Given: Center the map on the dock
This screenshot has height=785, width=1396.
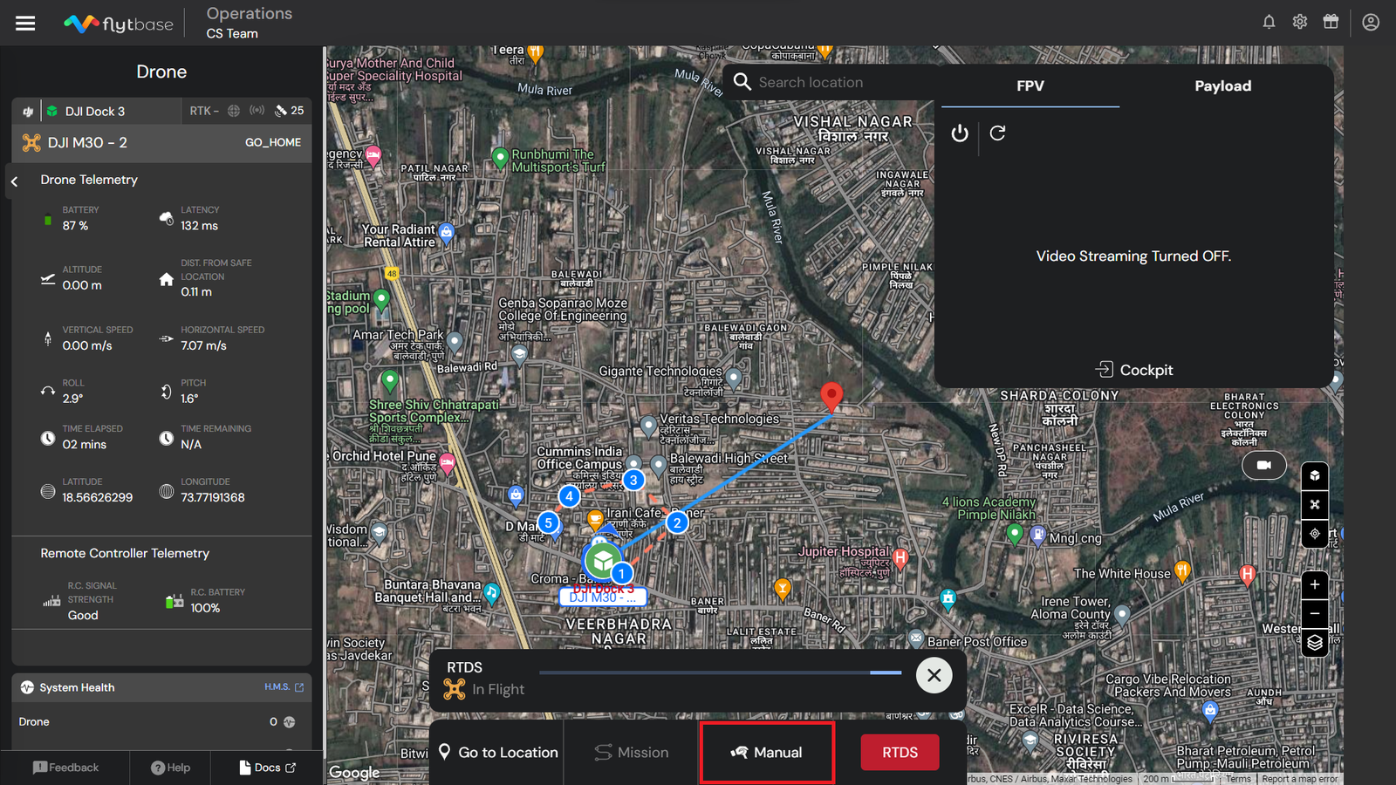Looking at the screenshot, I should pos(1315,476).
